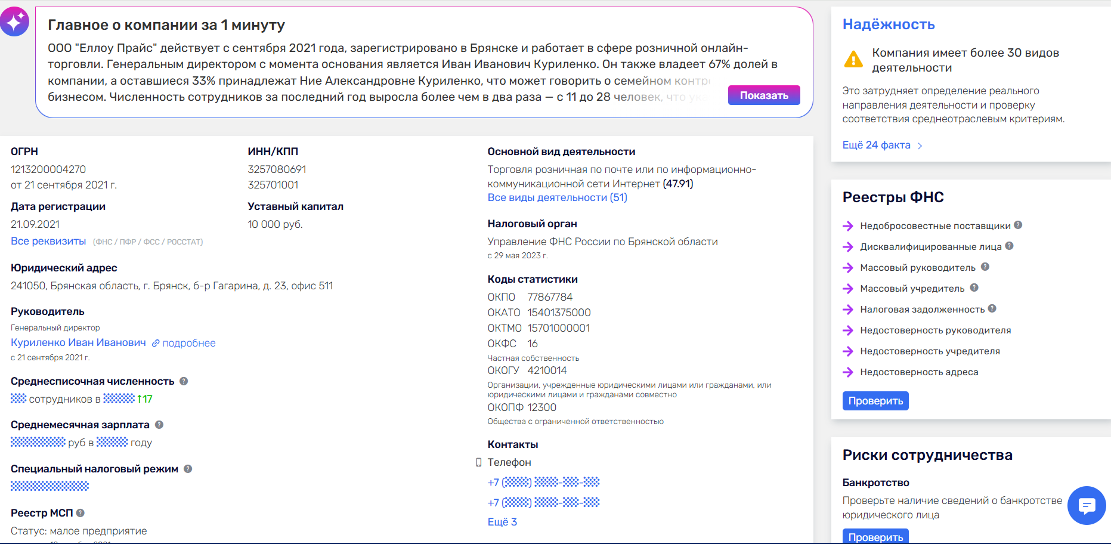Open help icon for Дисквалифицированные лица
This screenshot has height=544, width=1111.
pos(1009,246)
